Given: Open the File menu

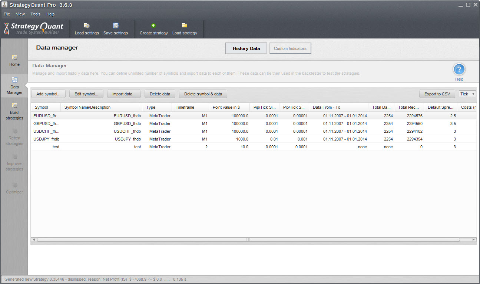Looking at the screenshot, I should click(7, 14).
